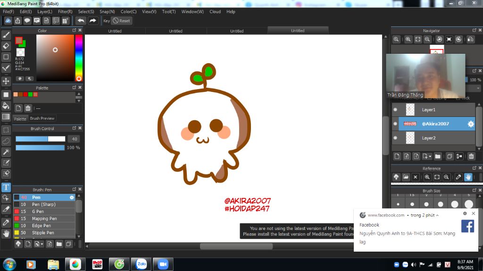Open gear settings for Pen brush

coord(72,197)
